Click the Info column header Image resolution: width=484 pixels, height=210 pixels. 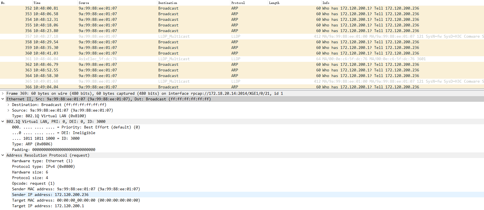(403, 3)
